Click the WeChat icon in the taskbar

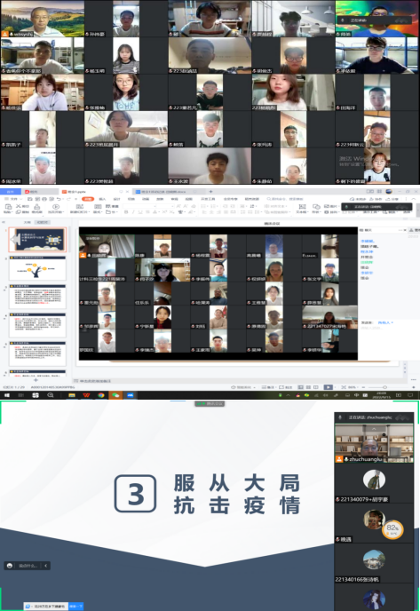click(x=115, y=395)
